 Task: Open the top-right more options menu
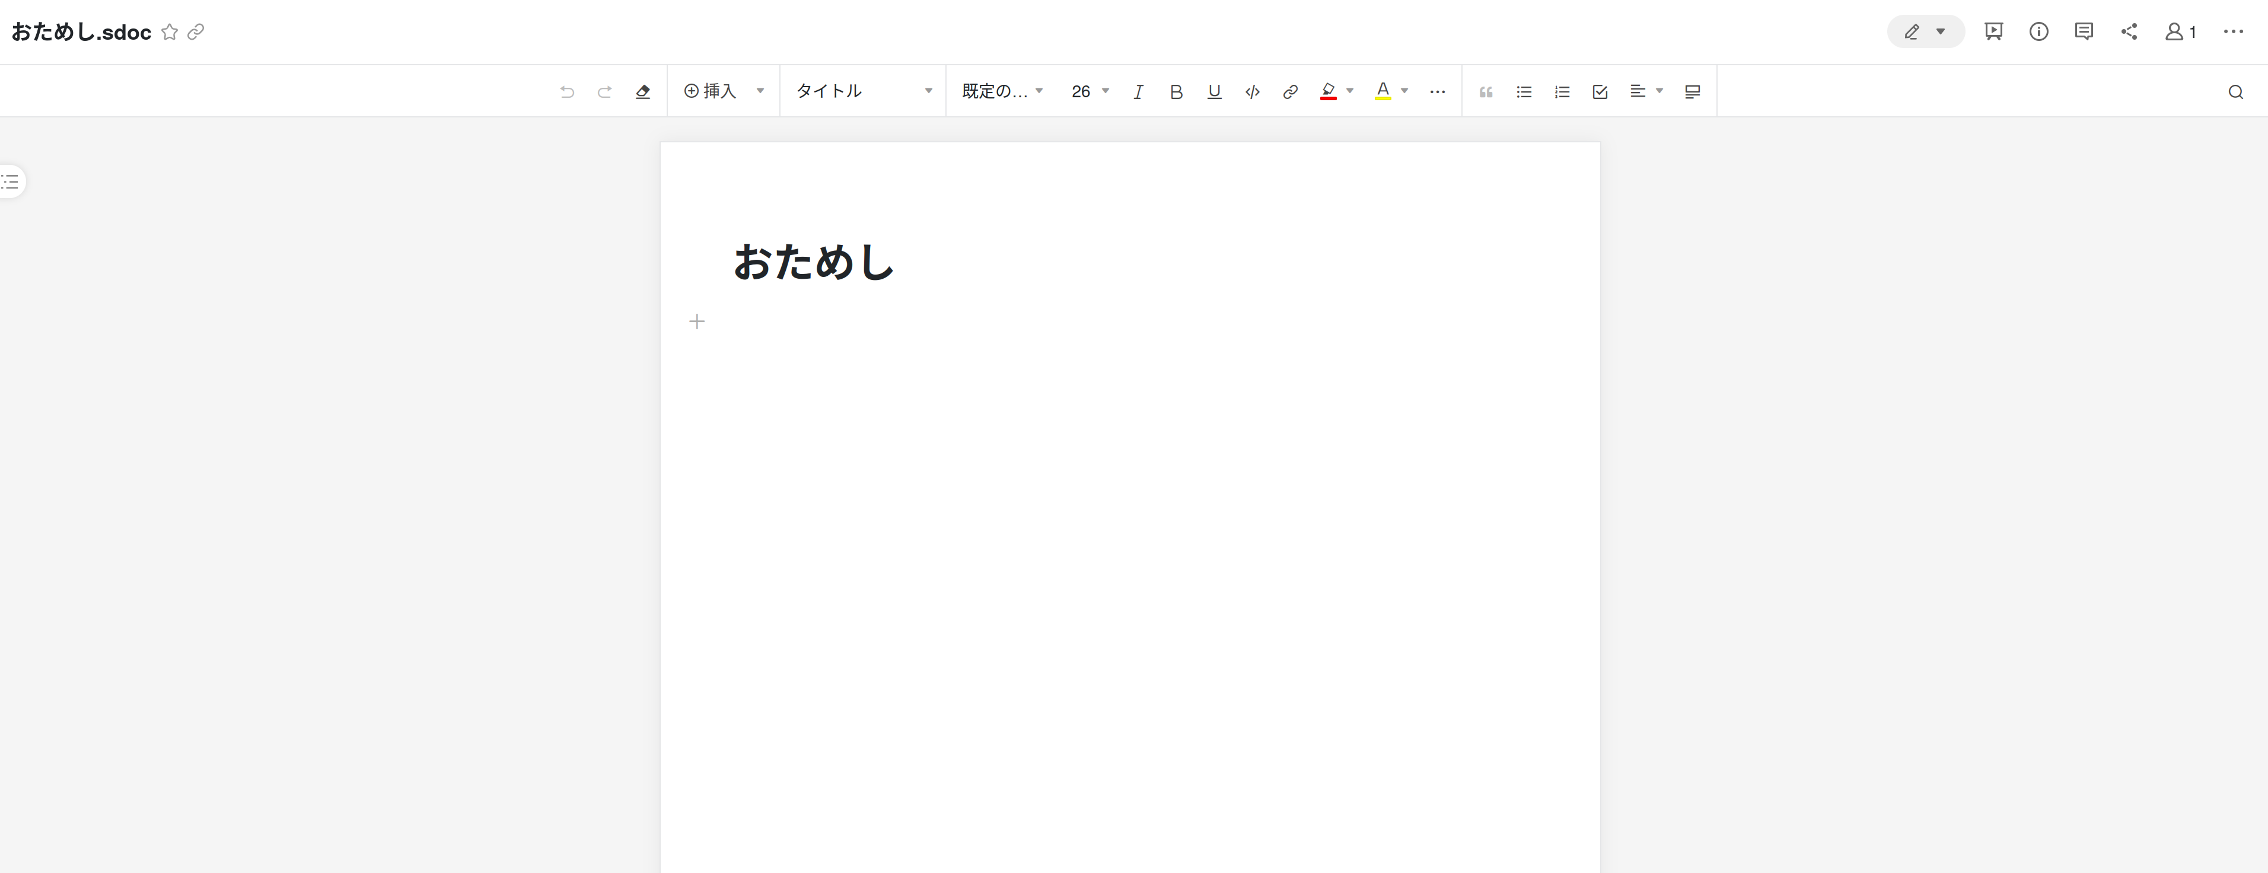tap(2233, 31)
